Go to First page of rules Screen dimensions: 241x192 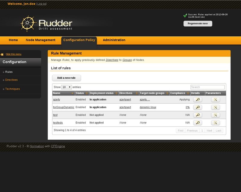click(180, 131)
